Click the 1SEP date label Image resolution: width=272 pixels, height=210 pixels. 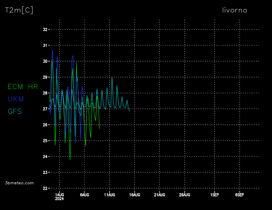click(x=214, y=195)
